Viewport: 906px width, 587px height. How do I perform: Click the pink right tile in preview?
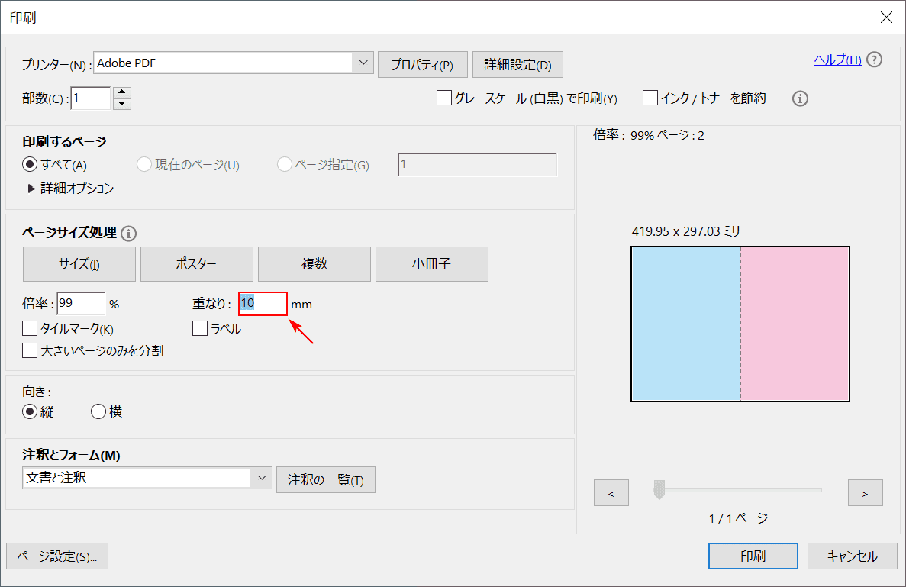point(795,324)
